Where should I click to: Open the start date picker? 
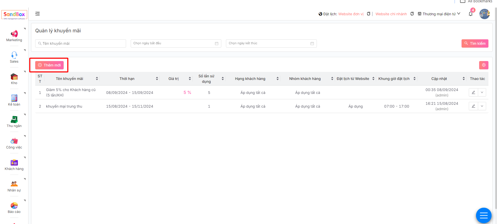coord(176,43)
